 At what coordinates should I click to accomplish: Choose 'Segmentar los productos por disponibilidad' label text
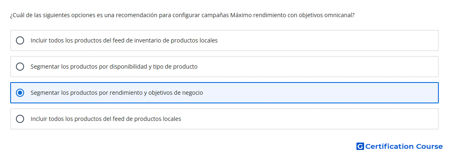(114, 67)
